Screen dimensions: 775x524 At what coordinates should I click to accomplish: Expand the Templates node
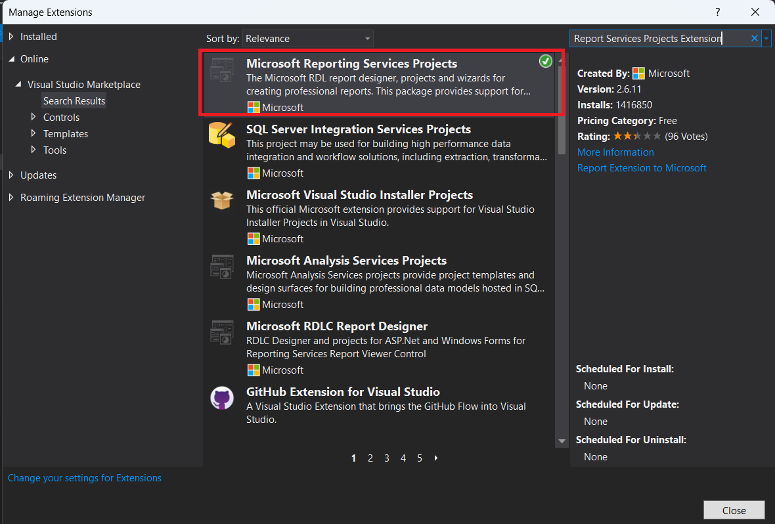coord(33,133)
